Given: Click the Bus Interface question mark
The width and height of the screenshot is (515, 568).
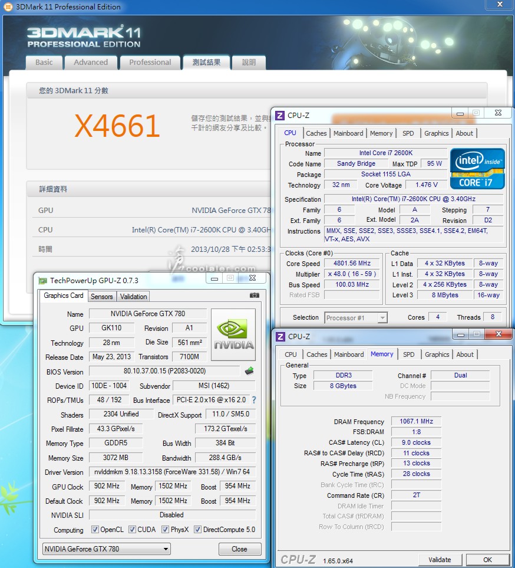Looking at the screenshot, I should tap(254, 400).
